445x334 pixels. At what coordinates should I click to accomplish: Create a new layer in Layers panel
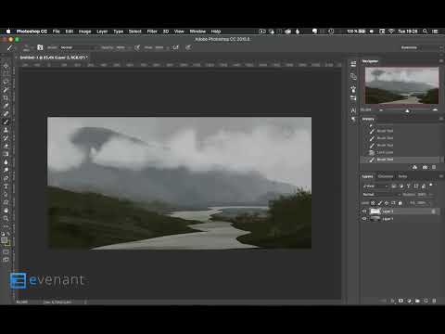426,301
